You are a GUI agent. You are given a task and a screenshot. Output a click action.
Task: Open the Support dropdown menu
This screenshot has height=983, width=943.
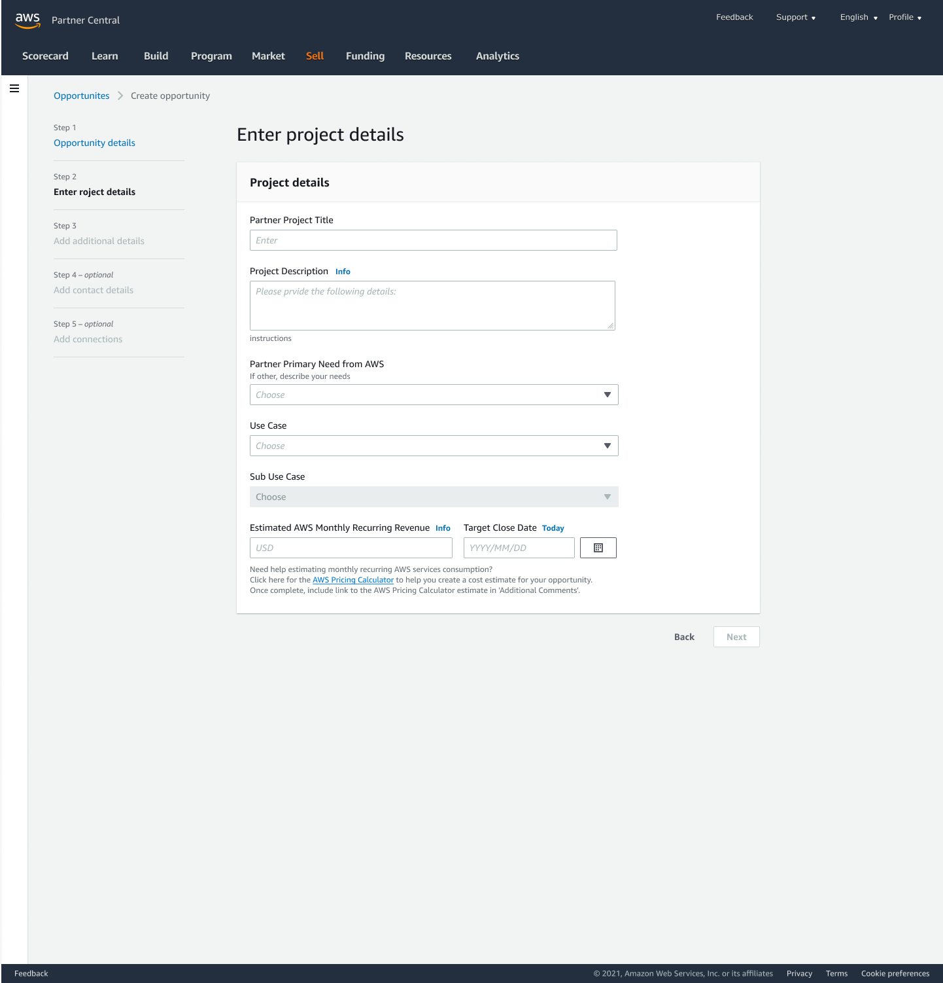click(796, 17)
